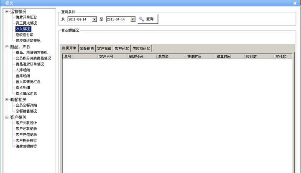Collapse the 客户相关 tree node
The image size is (301, 173).
click(7, 117)
